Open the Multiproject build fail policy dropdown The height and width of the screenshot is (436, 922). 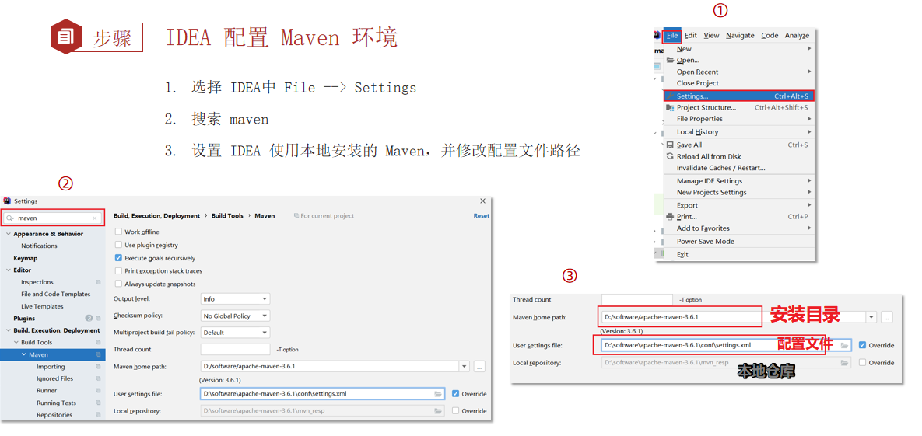tap(235, 332)
